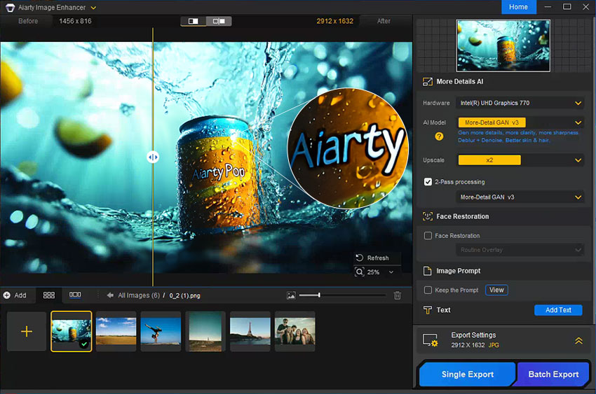The width and height of the screenshot is (596, 394).
Task: Click the before/after split handle
Action: (153, 157)
